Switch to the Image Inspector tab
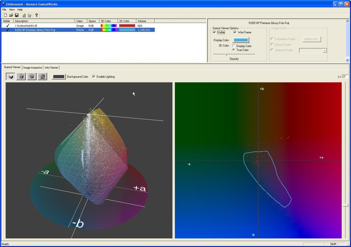 point(33,68)
